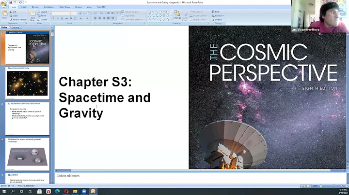Image resolution: width=349 pixels, height=195 pixels.
Task: Toggle bold formatting
Action: pos(53,18)
